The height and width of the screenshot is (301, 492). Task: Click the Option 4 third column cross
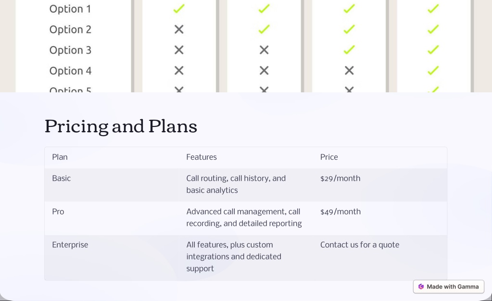tap(349, 71)
